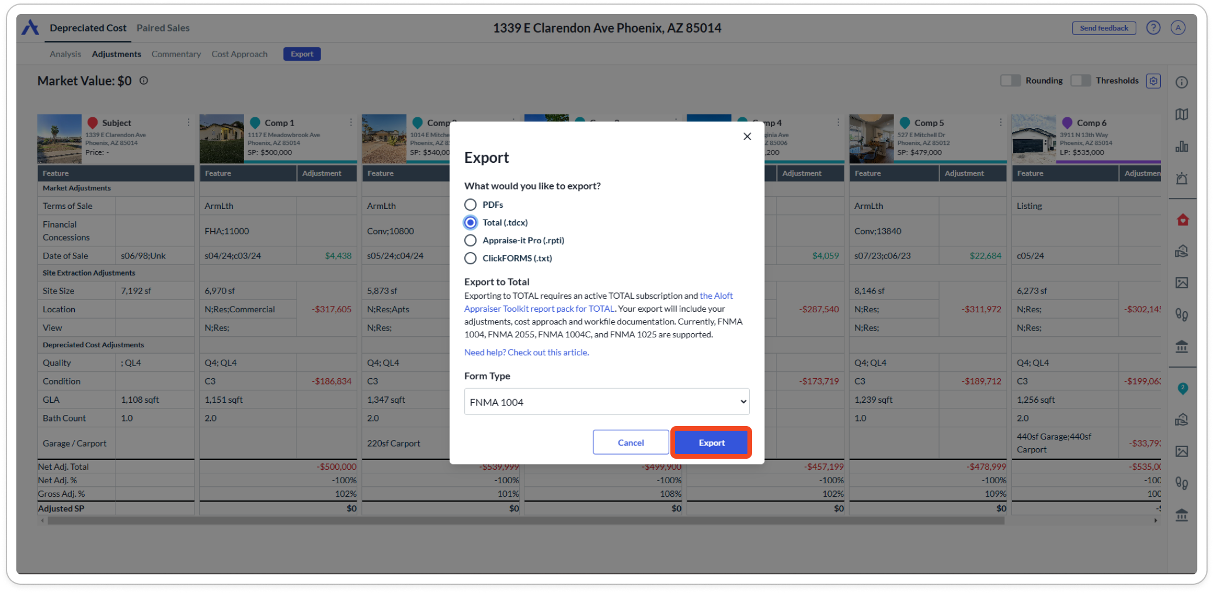1214x593 pixels.
Task: Select the red Subject home sidebar icon
Action: click(1182, 219)
